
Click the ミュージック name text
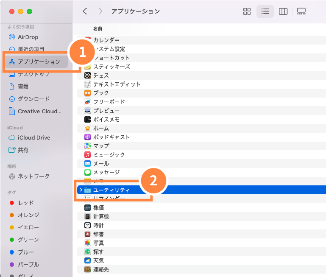tap(109, 155)
